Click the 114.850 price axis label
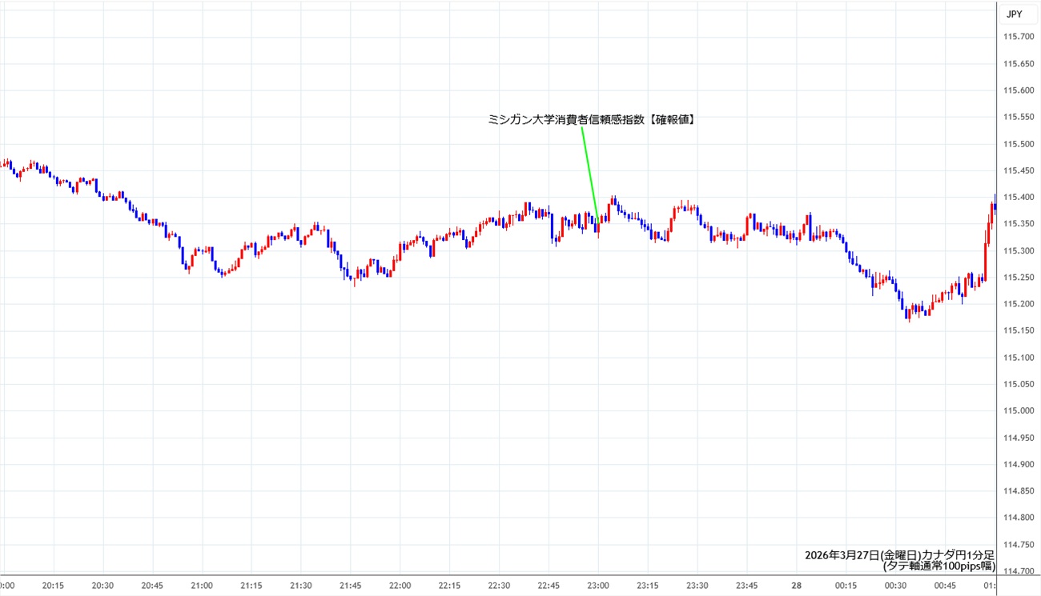Screen dimensions: 1041x596 pyautogui.click(x=1017, y=491)
